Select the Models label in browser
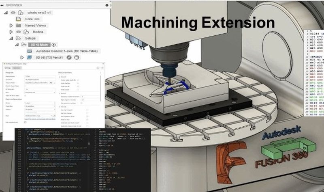The width and height of the screenshot is (324, 192). click(38, 32)
